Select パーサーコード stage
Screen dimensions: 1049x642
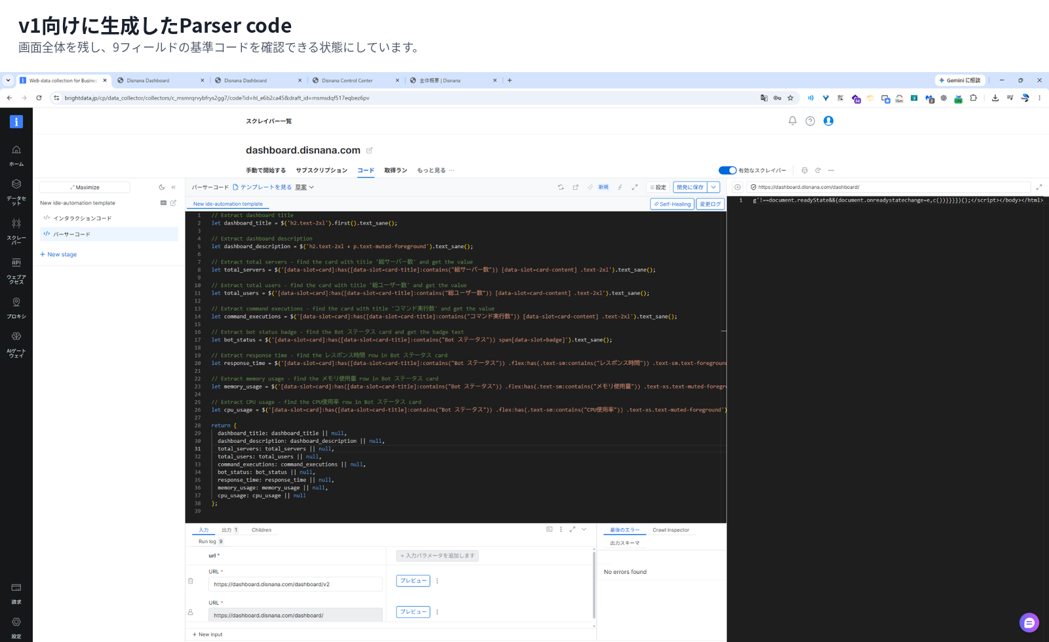pyautogui.click(x=109, y=234)
